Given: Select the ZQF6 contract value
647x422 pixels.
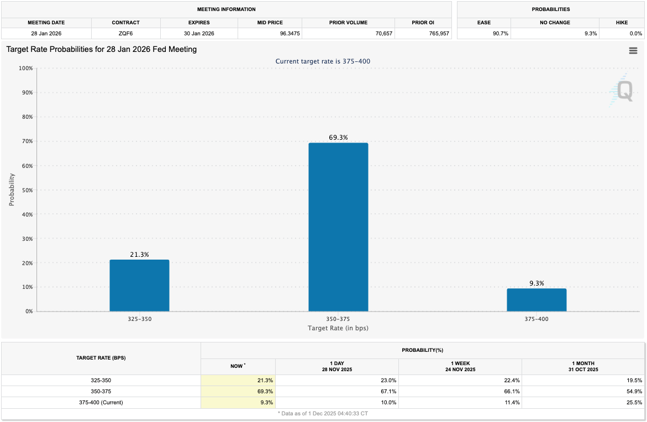Looking at the screenshot, I should [x=126, y=33].
